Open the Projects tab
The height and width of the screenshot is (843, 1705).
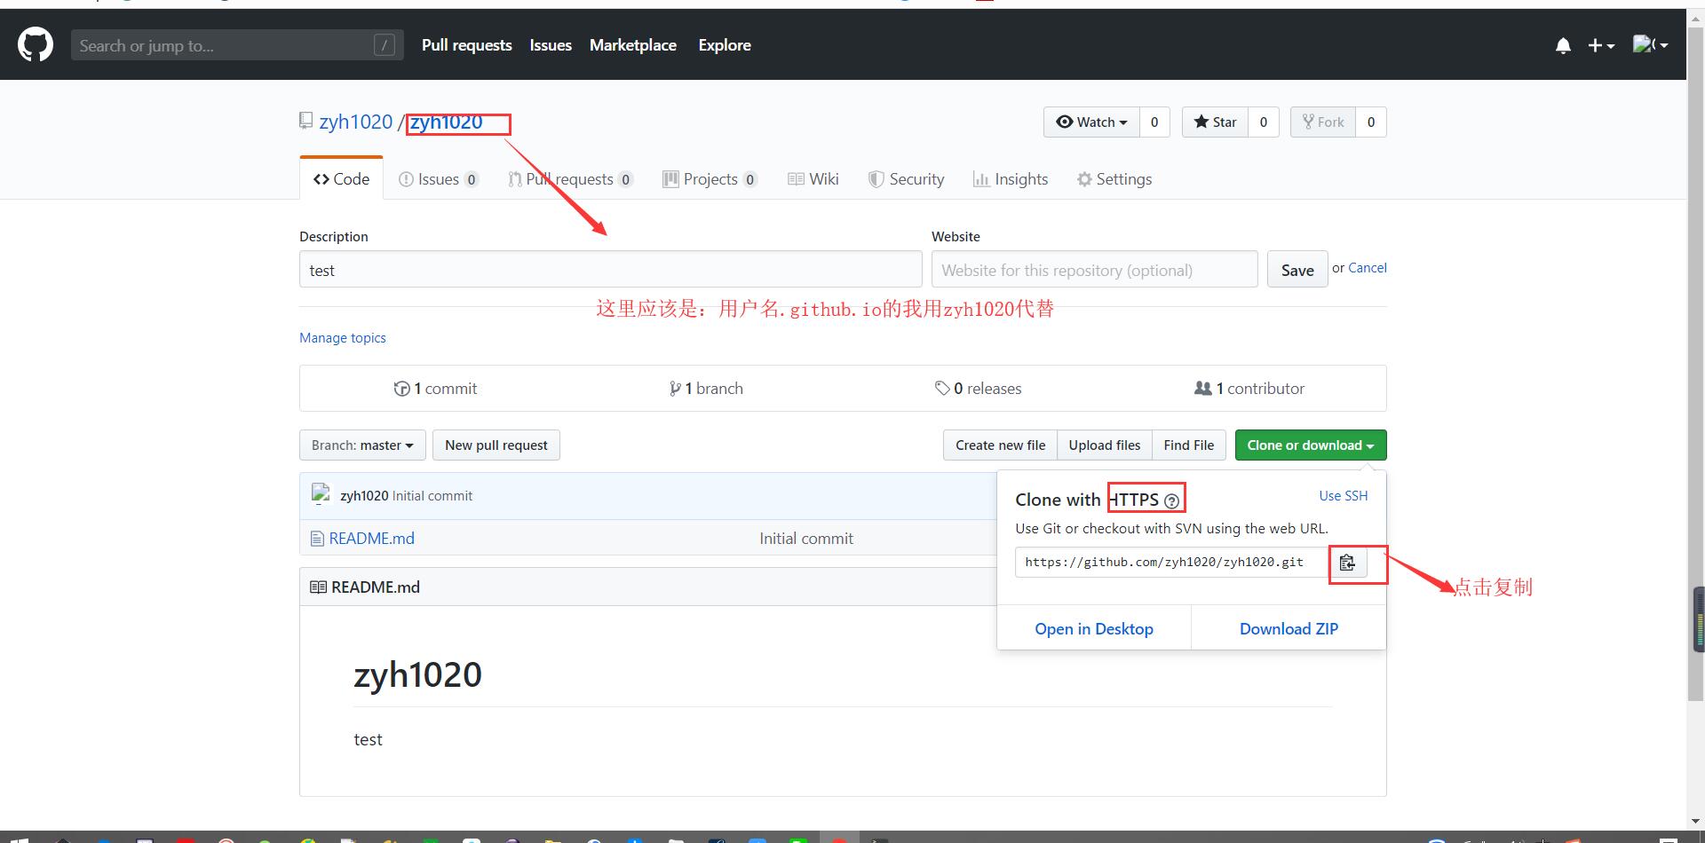(x=710, y=179)
